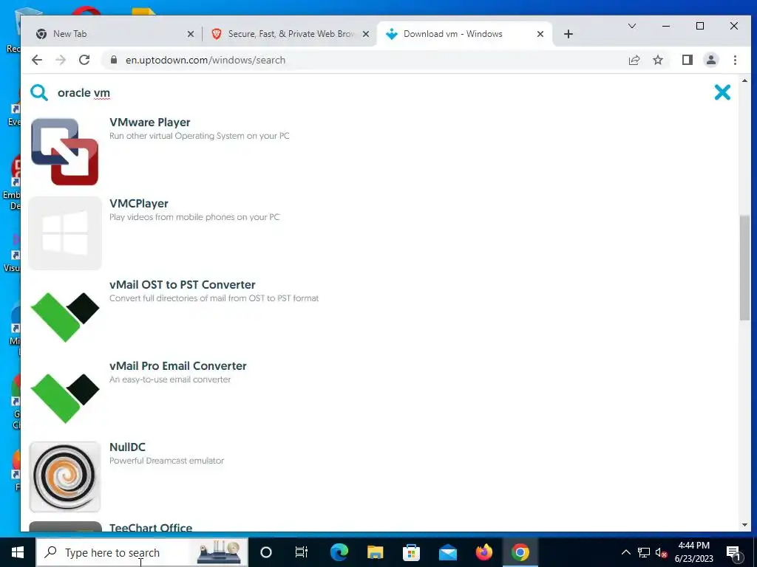Close the Download vm - Windows tab
This screenshot has width=757, height=567.
(x=540, y=34)
